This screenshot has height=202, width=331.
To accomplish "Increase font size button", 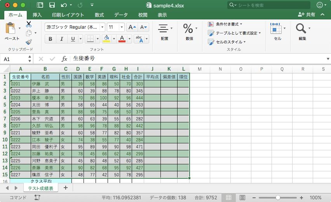I will (x=132, y=27).
